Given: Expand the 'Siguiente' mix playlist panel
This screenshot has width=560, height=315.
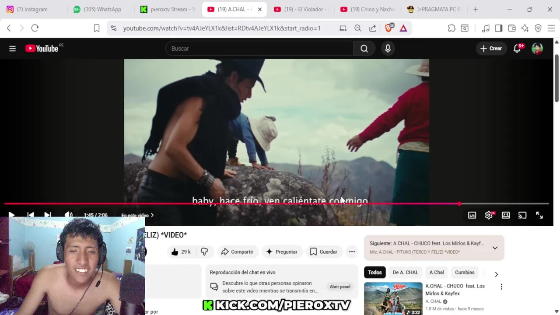Looking at the screenshot, I should click(x=495, y=248).
